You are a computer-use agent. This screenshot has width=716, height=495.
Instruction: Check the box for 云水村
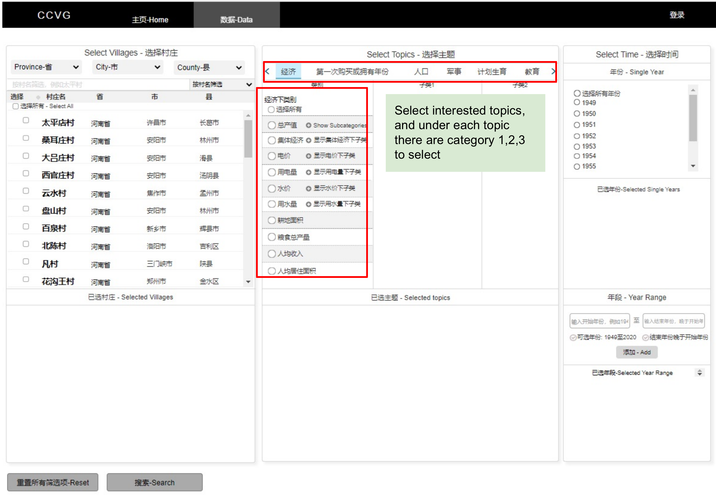click(x=26, y=191)
